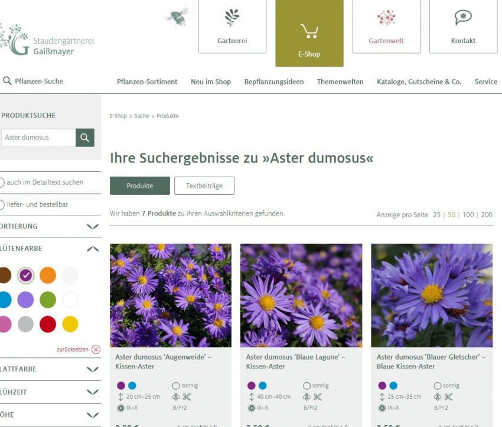Click the Pflanzen-Suche magnifier icon
Viewport: 502px width, 427px height.
(7, 81)
